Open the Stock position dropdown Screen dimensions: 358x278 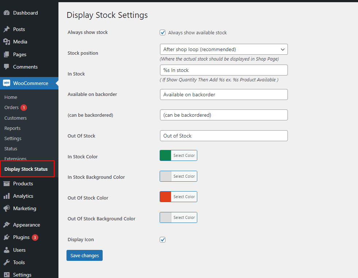pos(224,49)
